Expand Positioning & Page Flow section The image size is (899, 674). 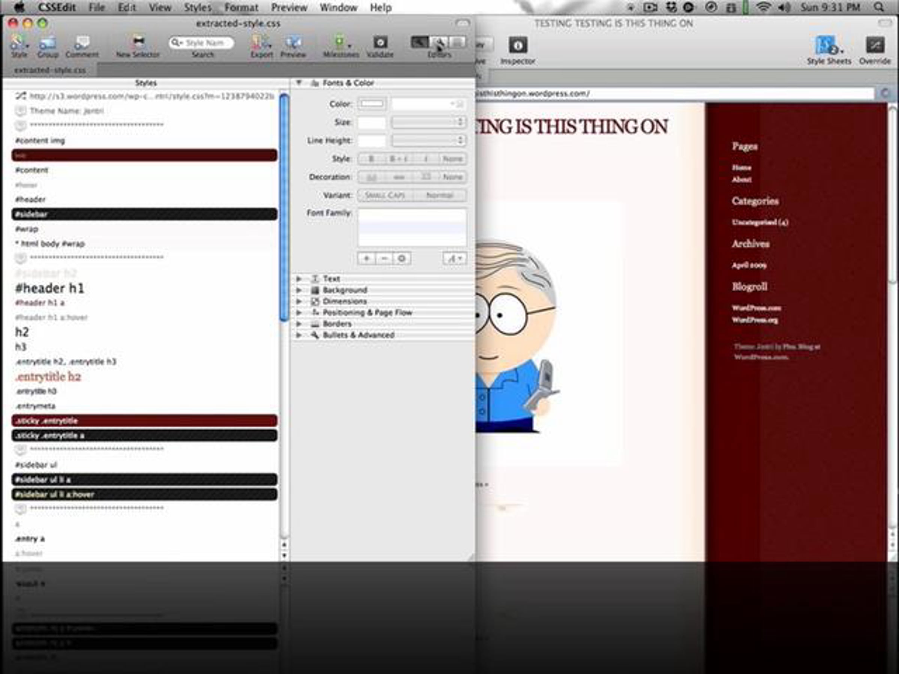click(x=299, y=312)
